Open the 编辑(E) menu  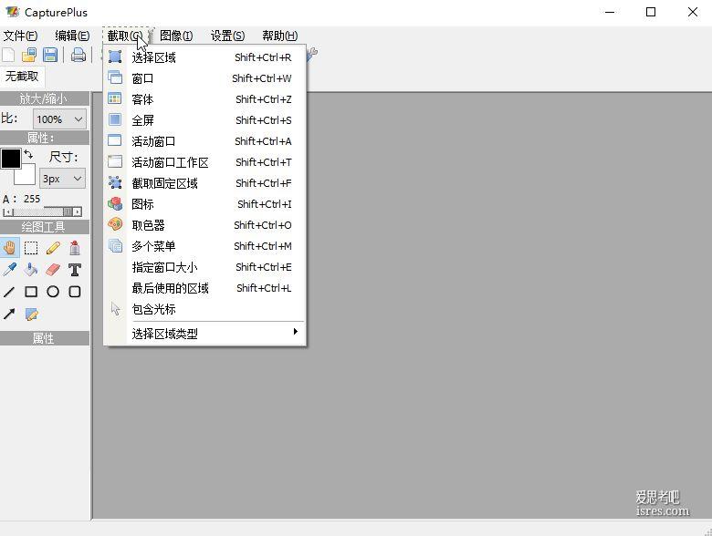[x=72, y=36]
